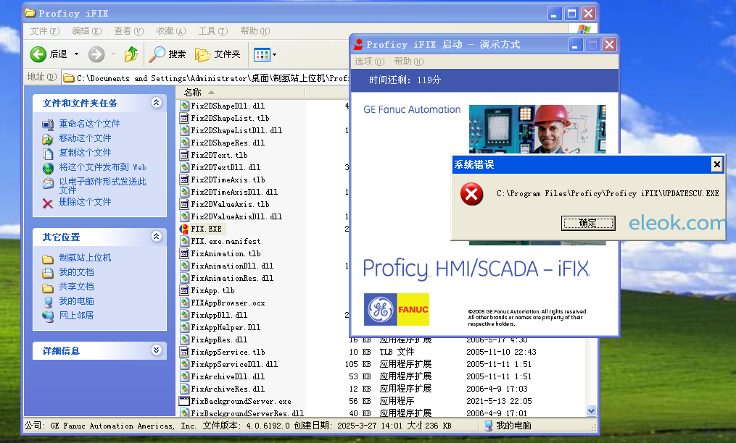Minimize the Proficy iFIX 启动 window

(576, 45)
